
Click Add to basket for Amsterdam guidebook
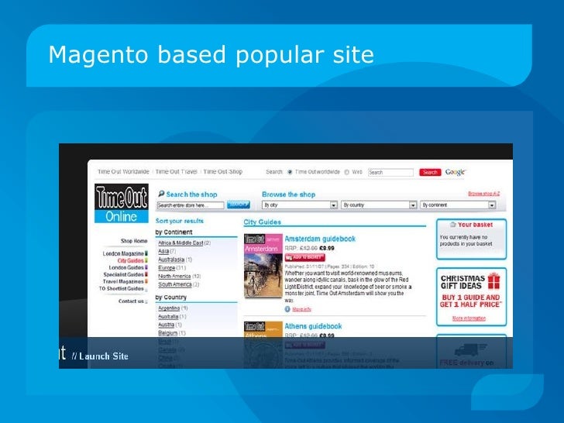point(305,257)
